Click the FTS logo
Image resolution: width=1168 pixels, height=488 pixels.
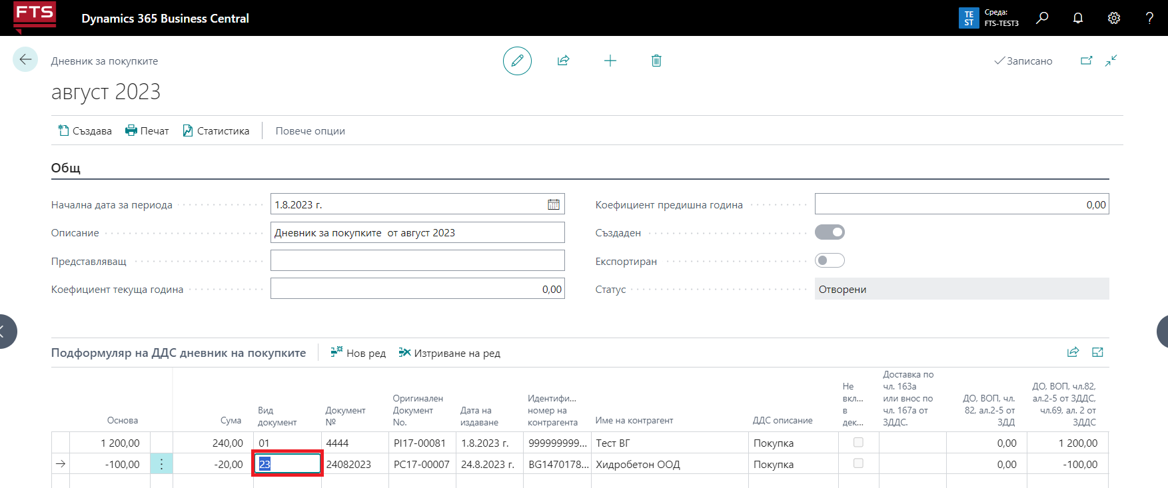pyautogui.click(x=35, y=16)
